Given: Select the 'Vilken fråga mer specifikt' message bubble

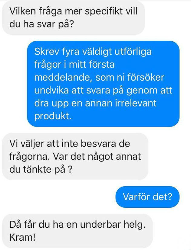Looking at the screenshot, I should click(73, 18).
